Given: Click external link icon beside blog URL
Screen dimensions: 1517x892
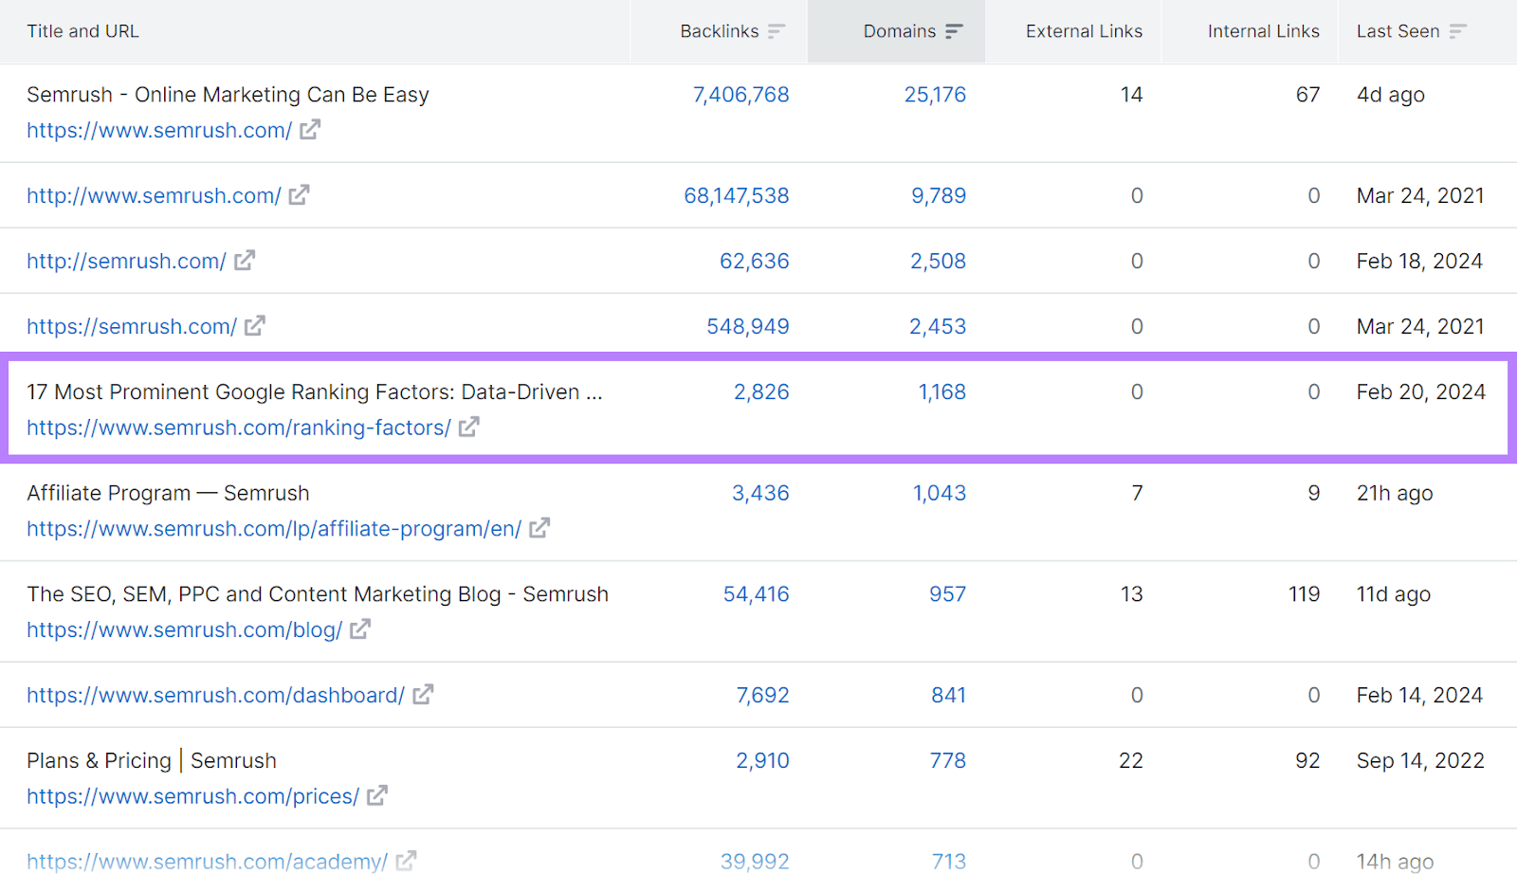Looking at the screenshot, I should (x=360, y=629).
